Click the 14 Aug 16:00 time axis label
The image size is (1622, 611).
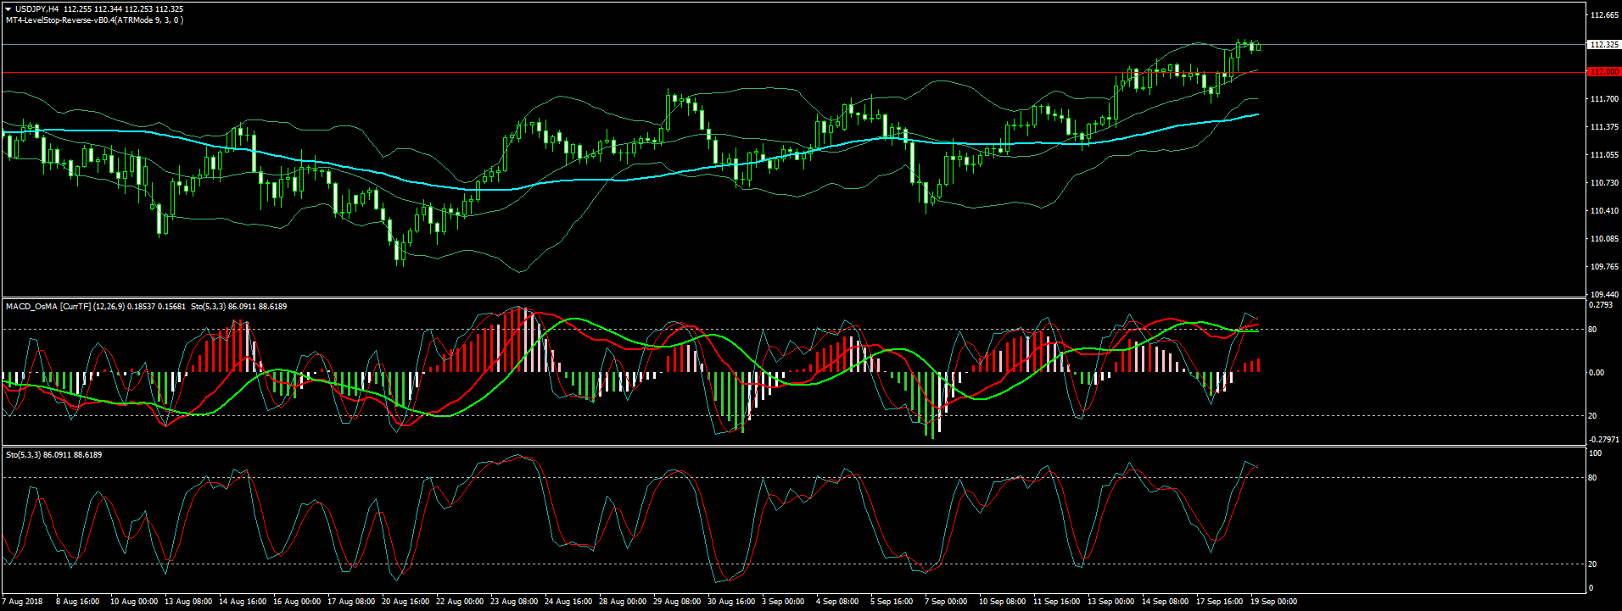tap(243, 602)
